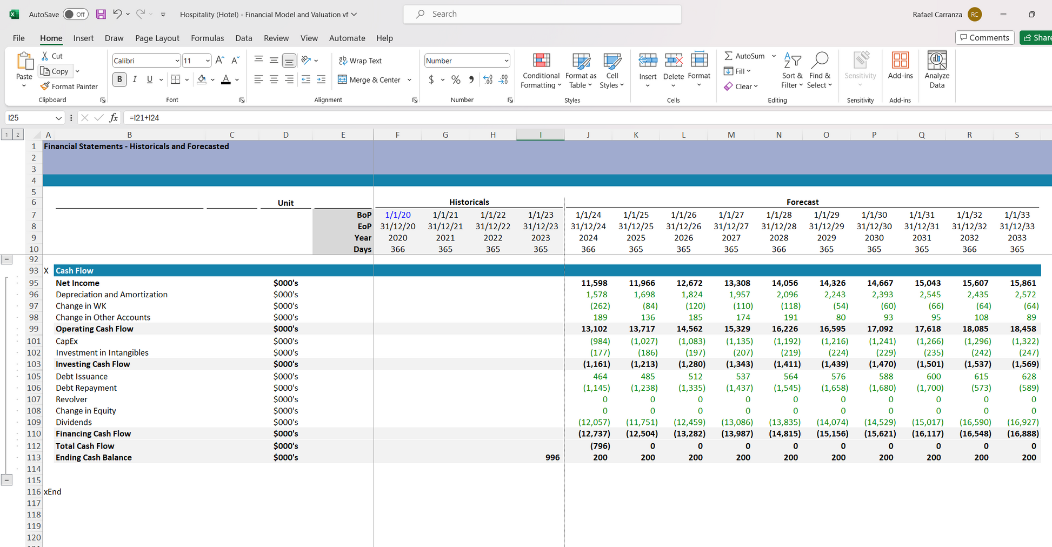Open the Formulas ribbon tab
The image size is (1052, 547).
pyautogui.click(x=207, y=38)
